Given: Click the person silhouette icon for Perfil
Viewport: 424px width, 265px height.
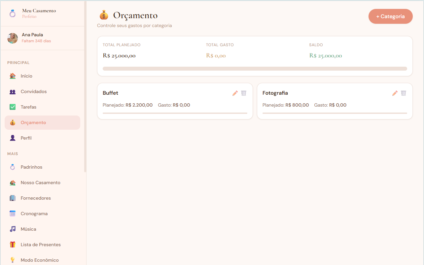Looking at the screenshot, I should [13, 138].
